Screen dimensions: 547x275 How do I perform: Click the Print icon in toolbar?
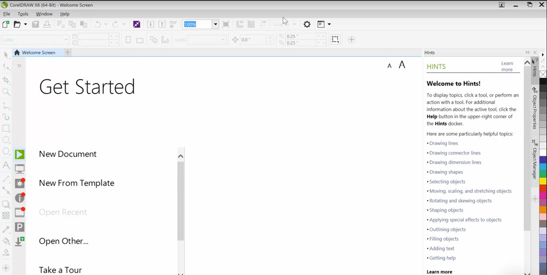tap(46, 25)
